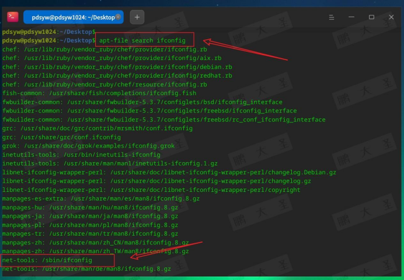Click the manpages-zh zh_TW ifconfig.8.gz line
This screenshot has width=404, height=280.
(96, 251)
